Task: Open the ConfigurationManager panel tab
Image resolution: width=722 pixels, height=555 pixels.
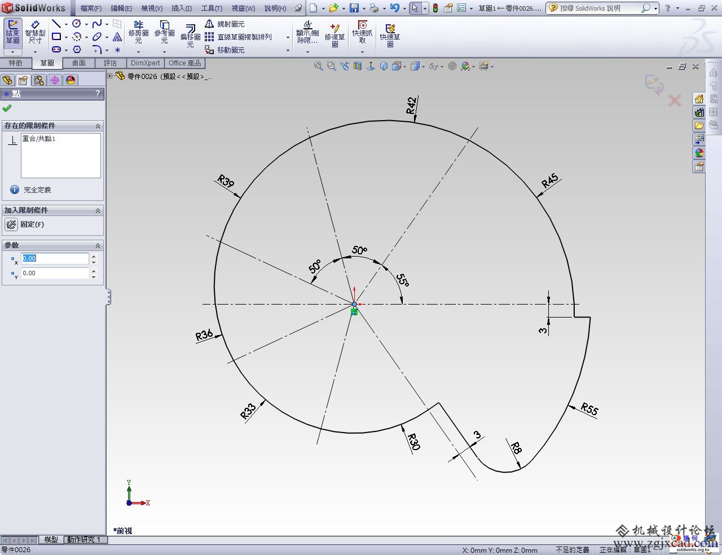Action: (39, 80)
